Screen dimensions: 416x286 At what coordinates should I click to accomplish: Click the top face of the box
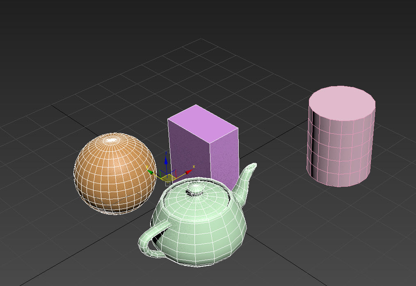(x=203, y=124)
